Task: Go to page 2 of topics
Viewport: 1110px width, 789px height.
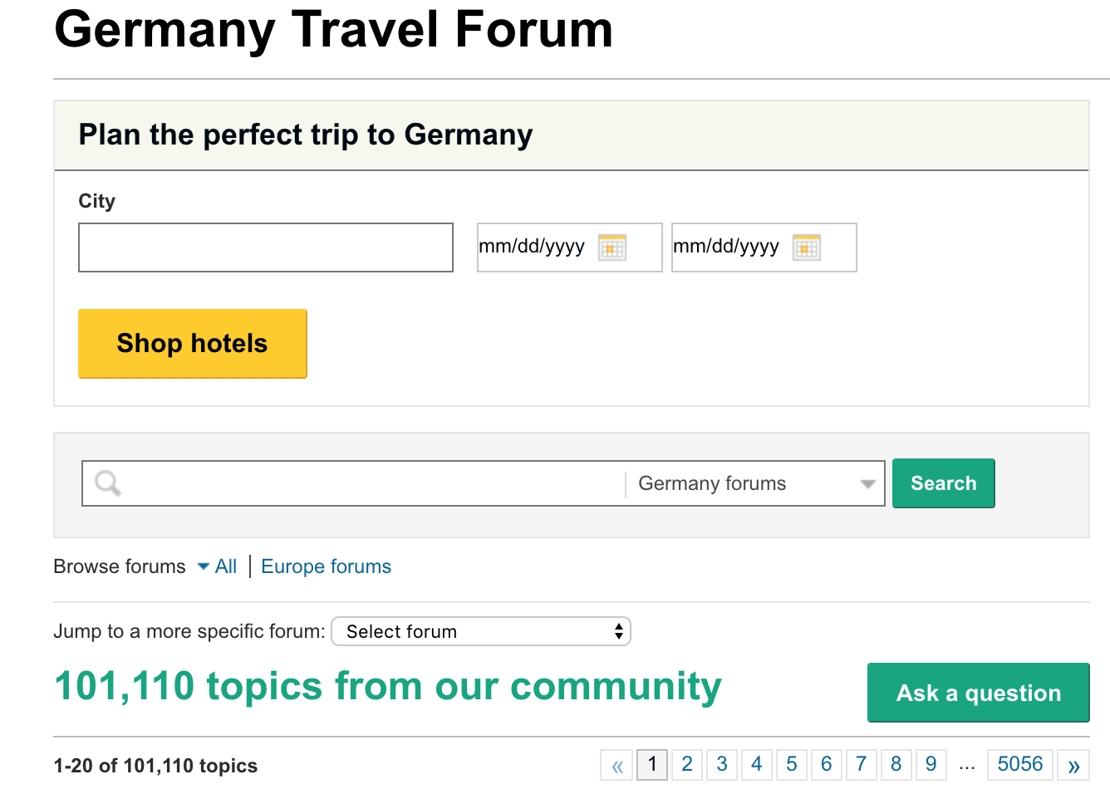Action: coord(687,764)
